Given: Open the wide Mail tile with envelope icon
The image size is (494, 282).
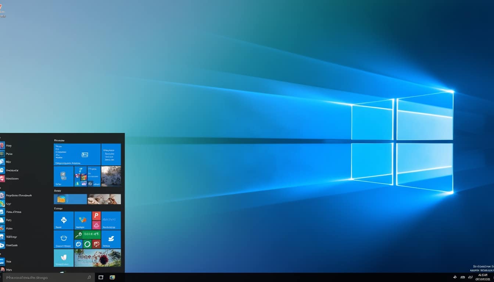Looking at the screenshot, I should pos(77,155).
